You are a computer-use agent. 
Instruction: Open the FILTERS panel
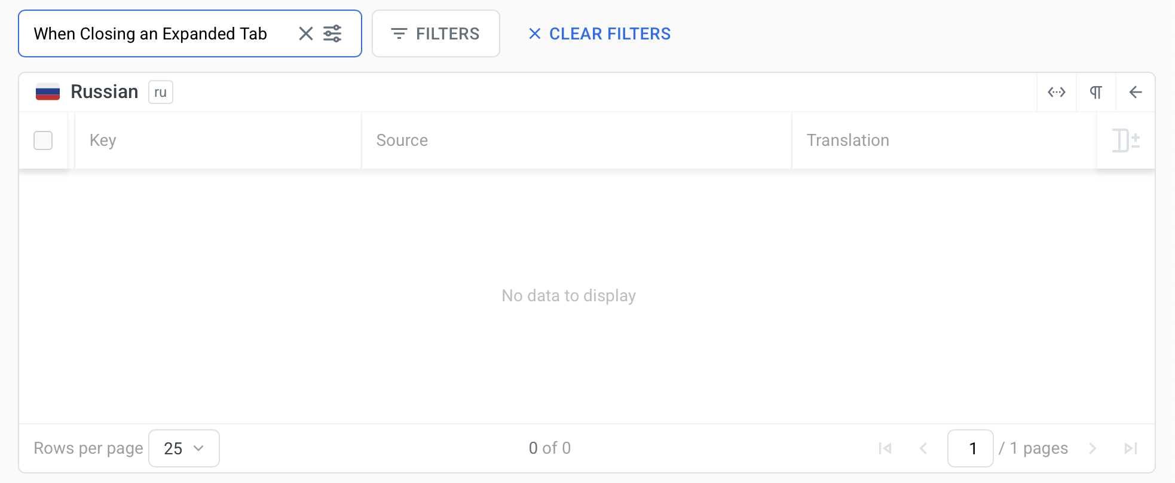(x=436, y=33)
